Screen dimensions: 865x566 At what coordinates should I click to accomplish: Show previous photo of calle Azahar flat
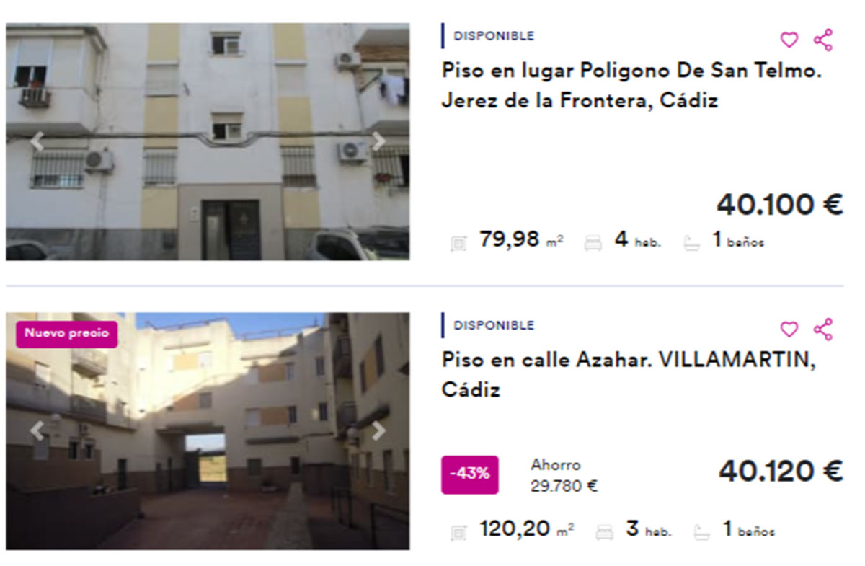[37, 431]
